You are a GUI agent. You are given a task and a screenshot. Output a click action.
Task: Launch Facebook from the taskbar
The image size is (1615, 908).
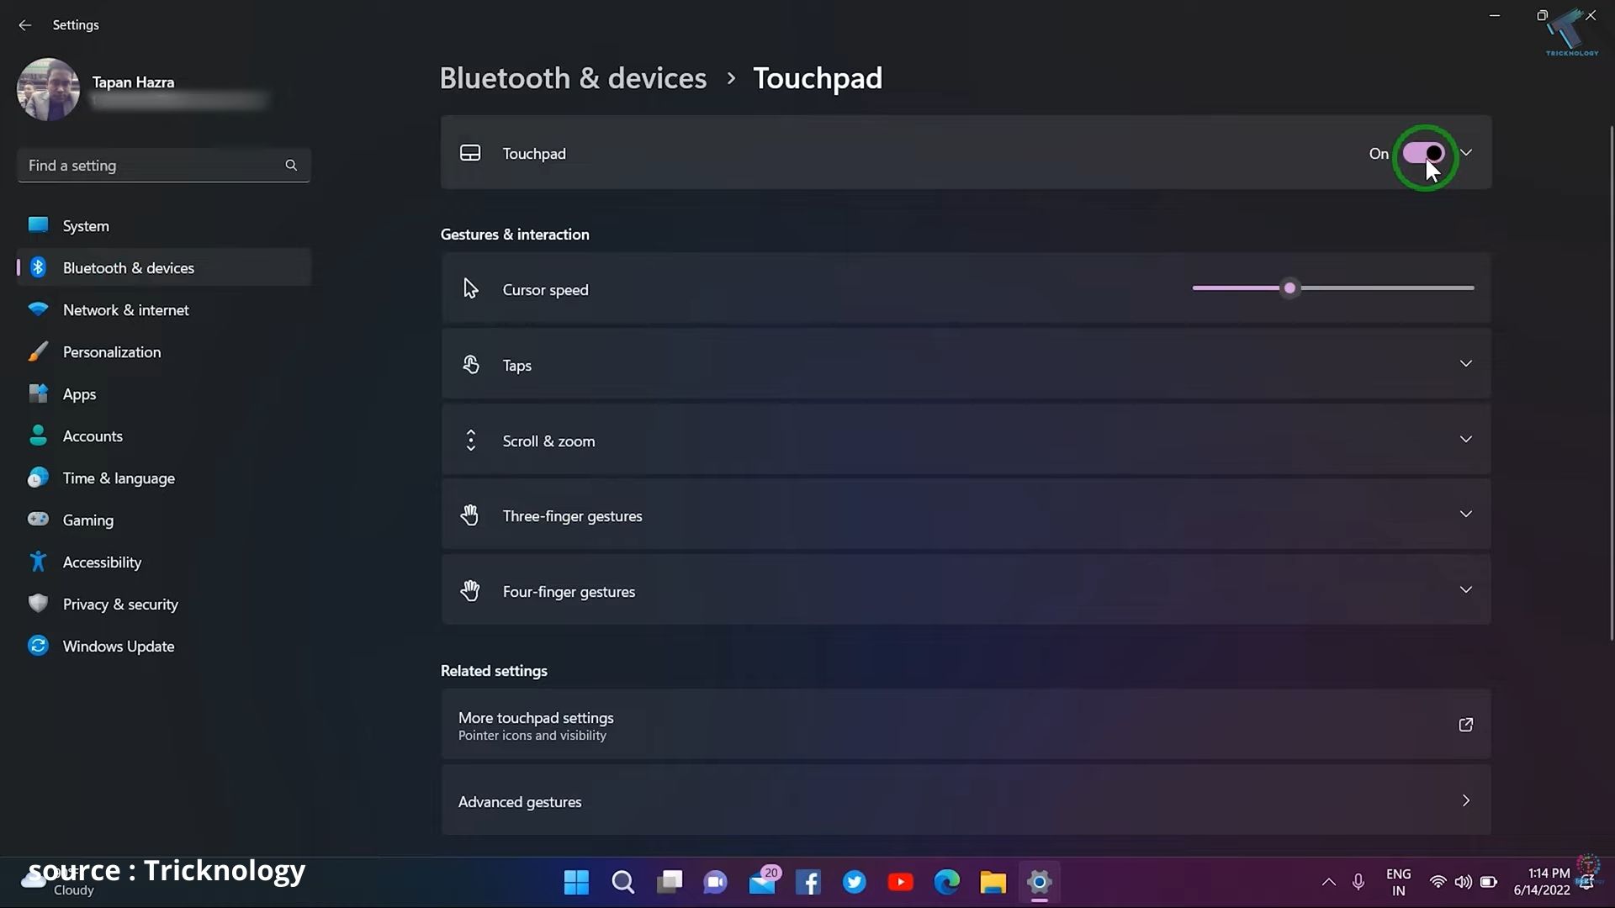(808, 882)
